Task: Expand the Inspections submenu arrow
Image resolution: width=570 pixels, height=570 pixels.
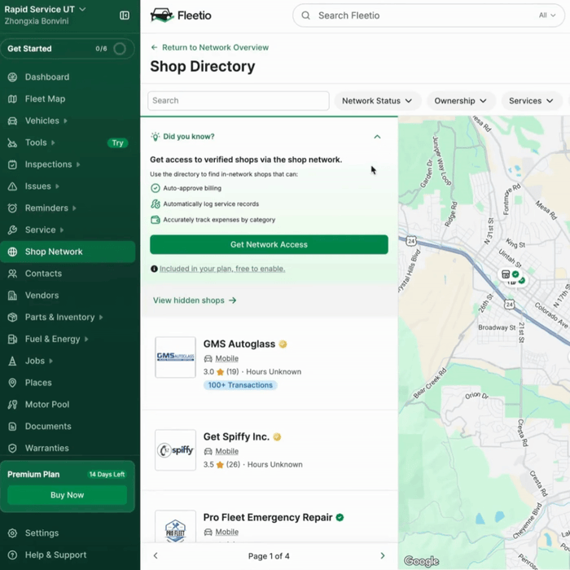Action: pyautogui.click(x=78, y=164)
